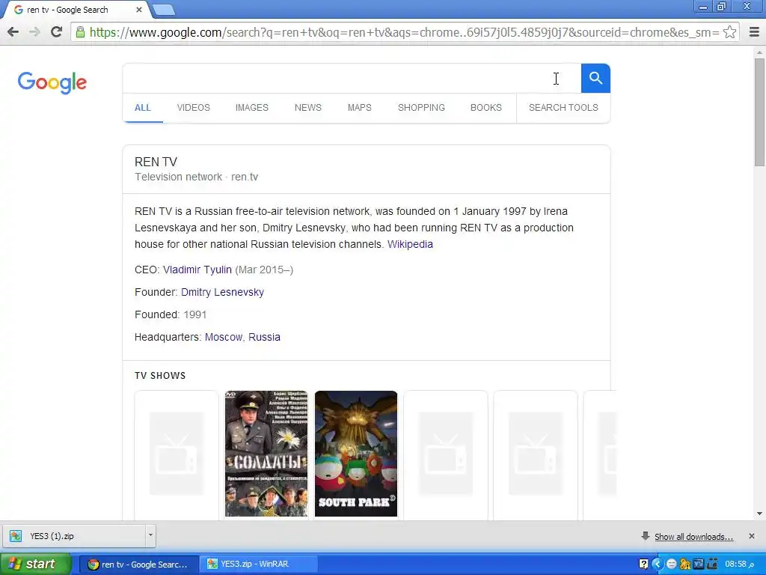This screenshot has height=575, width=766.
Task: Open the Dmitry Lesnevsky founder link
Action: pos(222,293)
